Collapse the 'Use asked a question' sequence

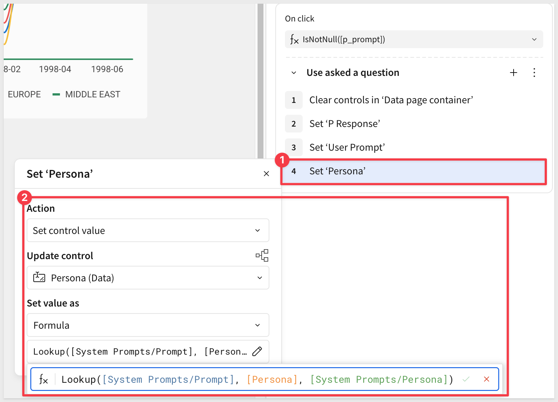(294, 73)
